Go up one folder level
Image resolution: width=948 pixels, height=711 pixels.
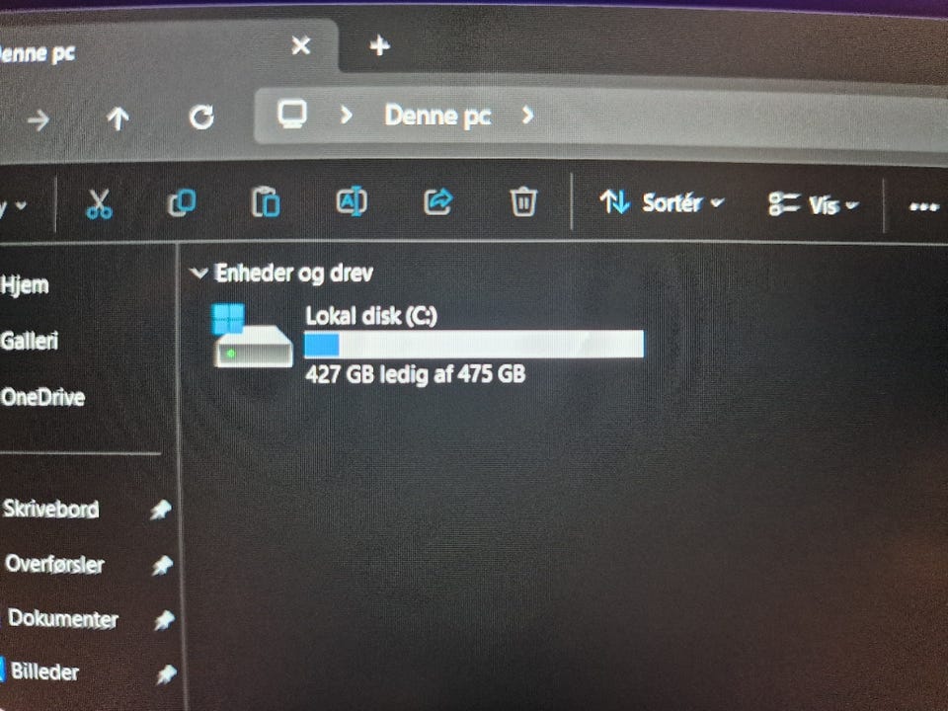coord(118,119)
